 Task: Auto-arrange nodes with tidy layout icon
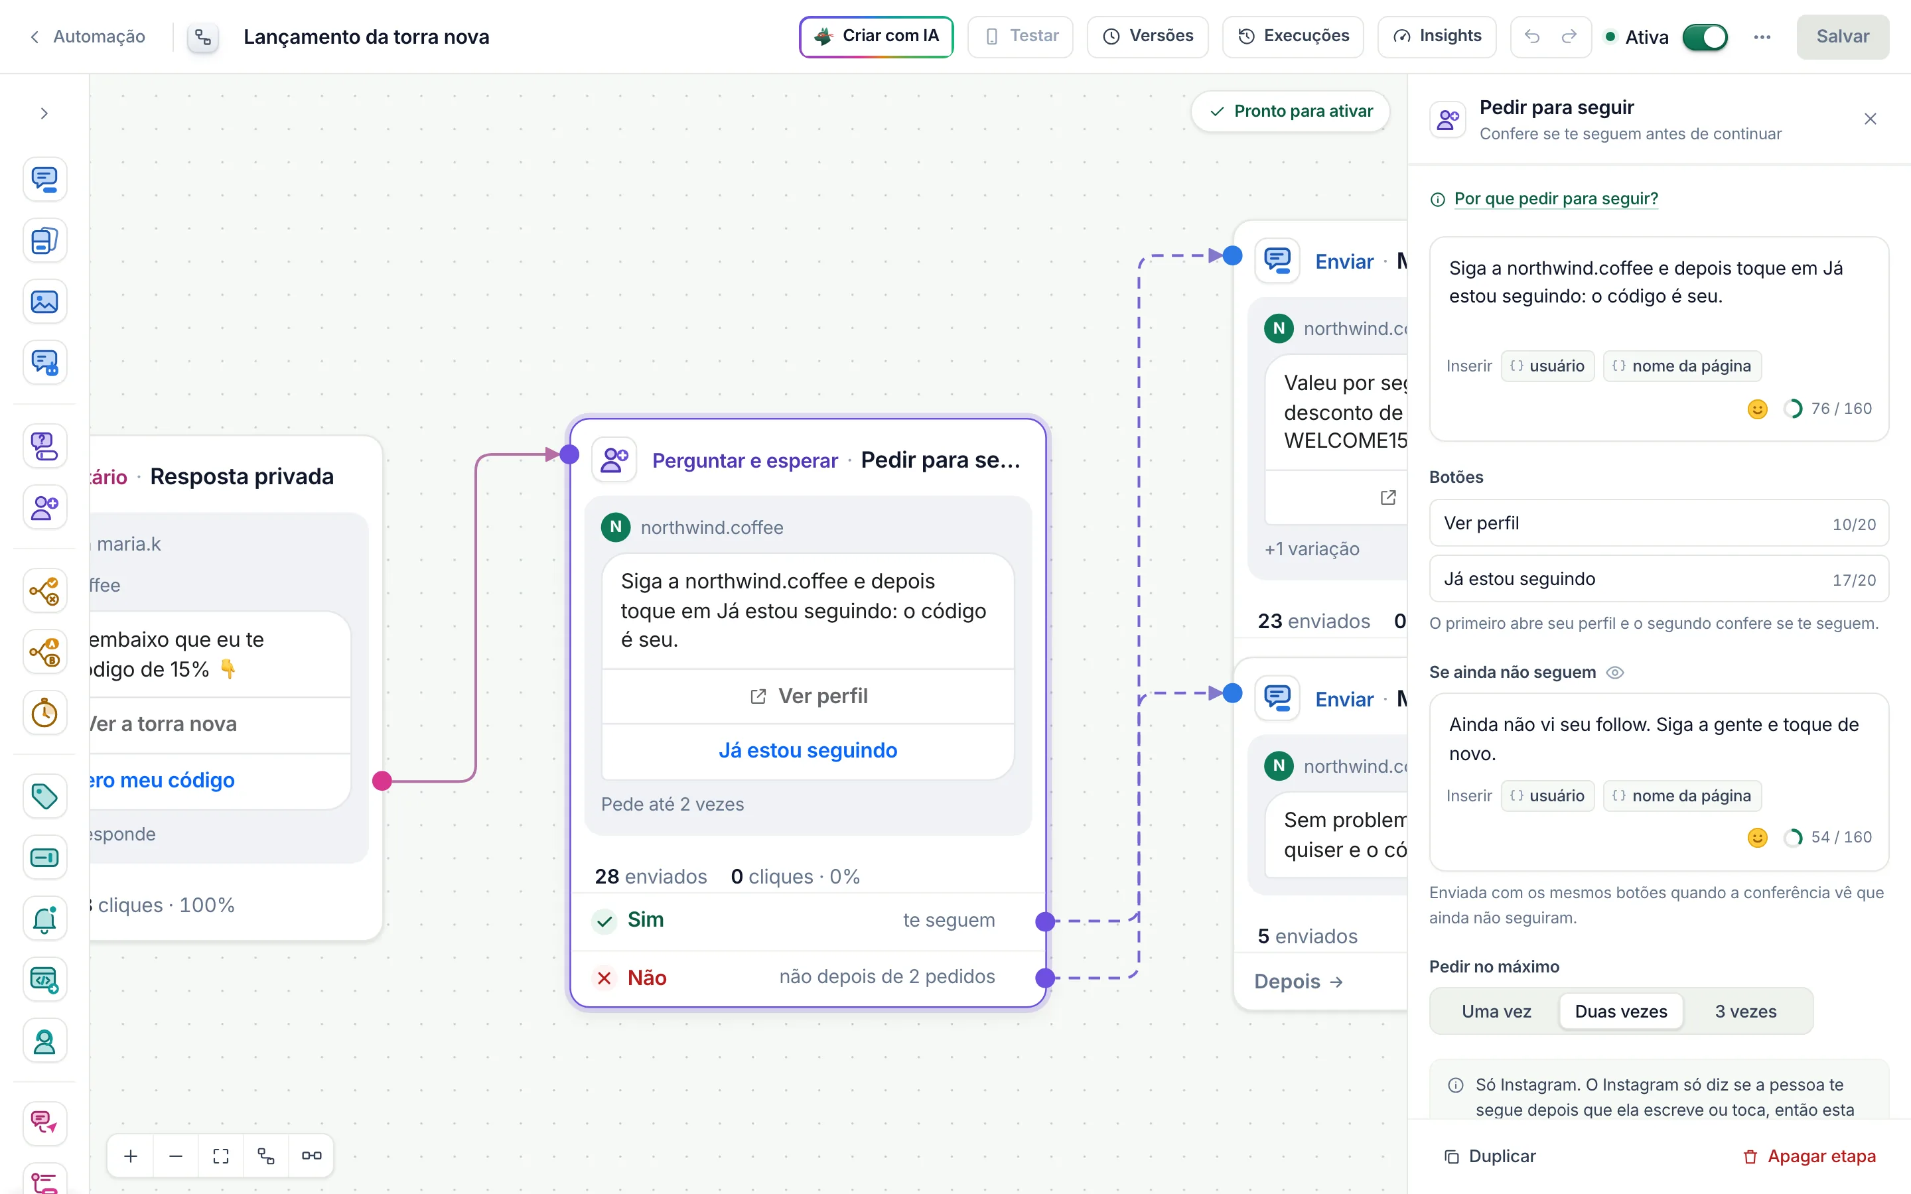[266, 1156]
